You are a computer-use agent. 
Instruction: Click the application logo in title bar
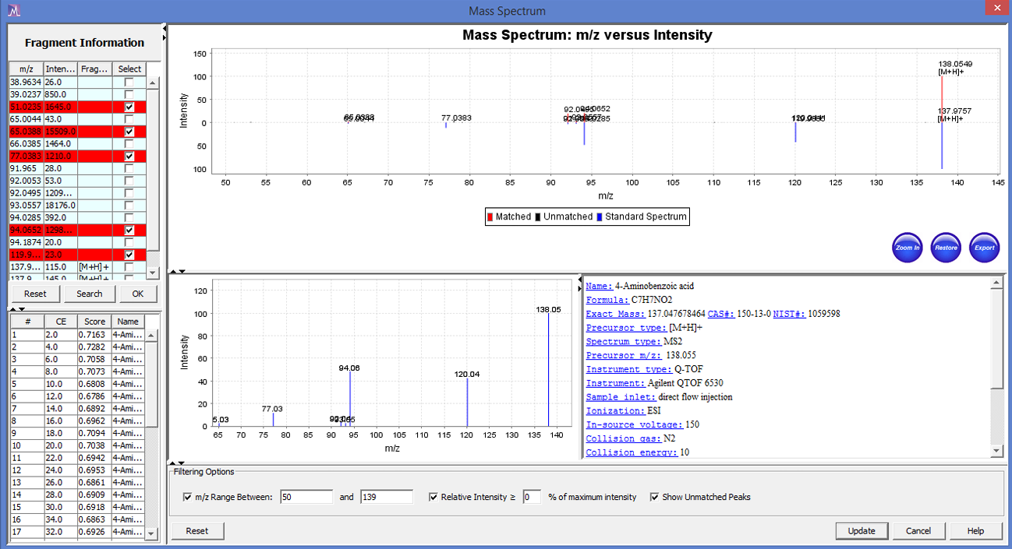[14, 10]
